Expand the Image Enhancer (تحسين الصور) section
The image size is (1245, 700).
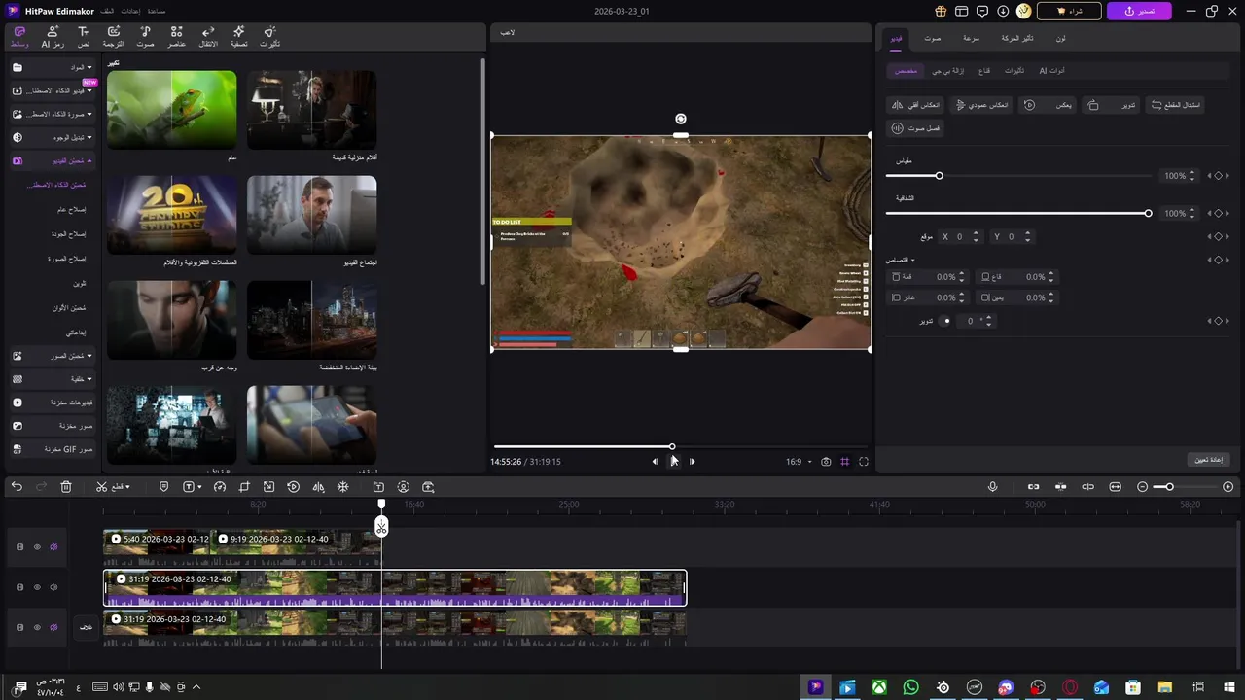53,356
